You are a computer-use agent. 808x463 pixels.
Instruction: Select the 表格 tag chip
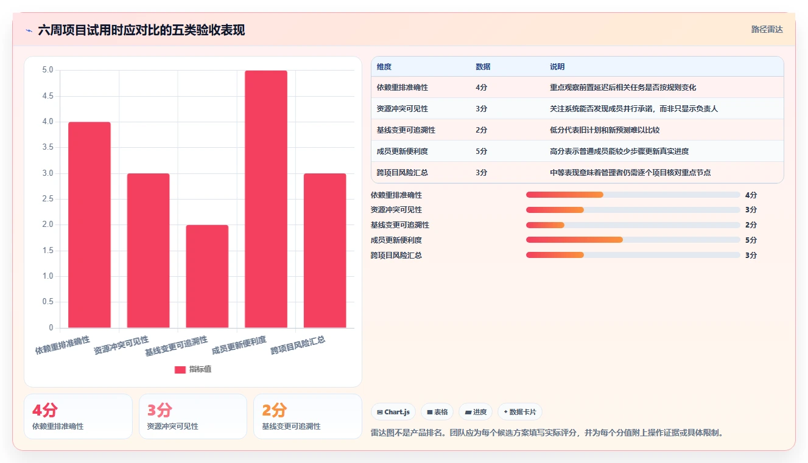(x=437, y=412)
